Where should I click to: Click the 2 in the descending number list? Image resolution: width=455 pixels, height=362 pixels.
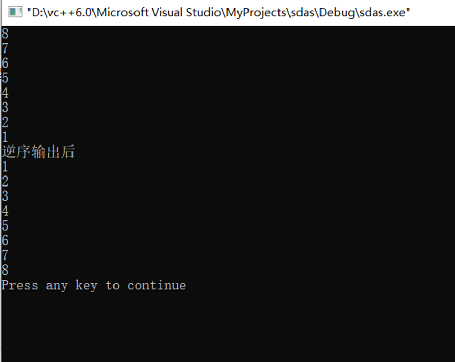tap(5, 122)
